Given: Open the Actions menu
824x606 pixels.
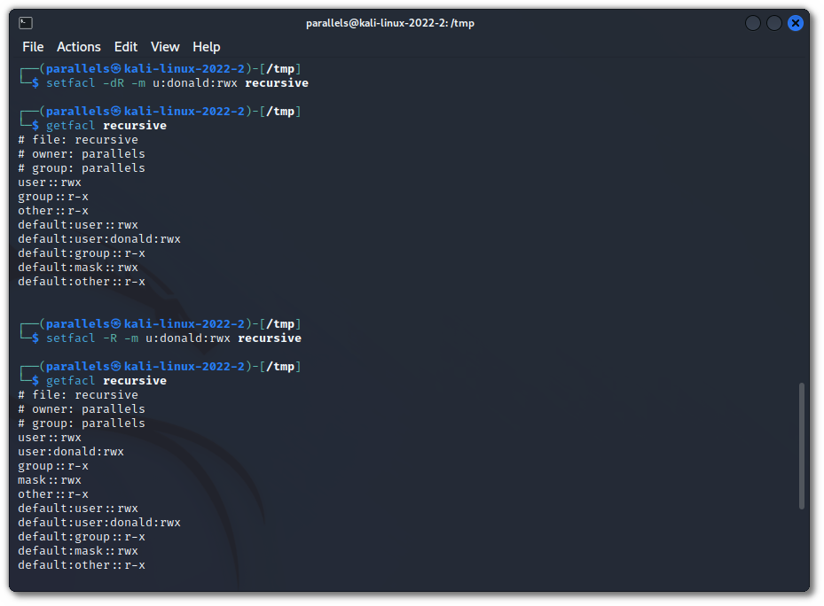Looking at the screenshot, I should [79, 47].
